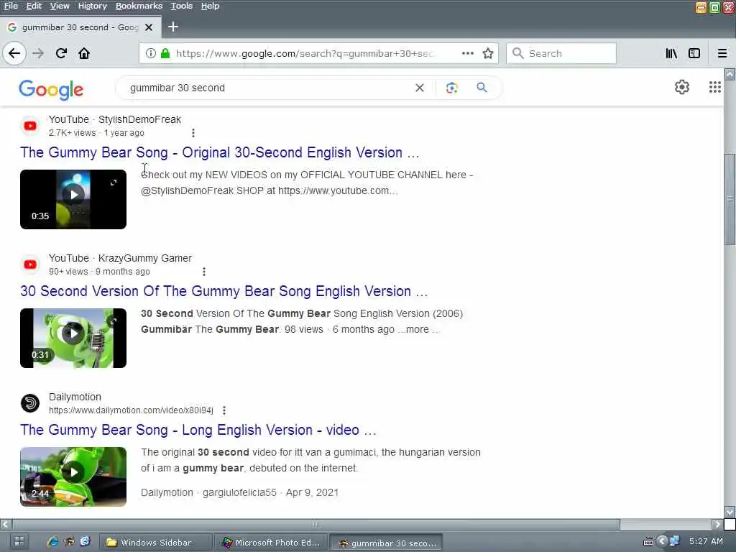Bookmark this page with the star

coord(488,53)
